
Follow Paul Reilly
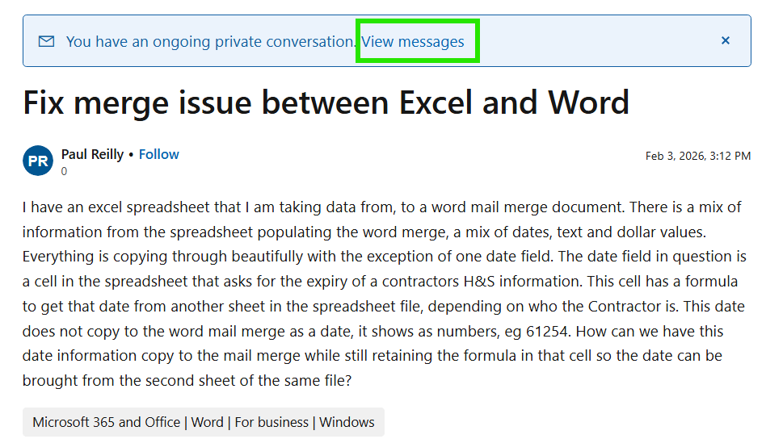click(x=159, y=154)
